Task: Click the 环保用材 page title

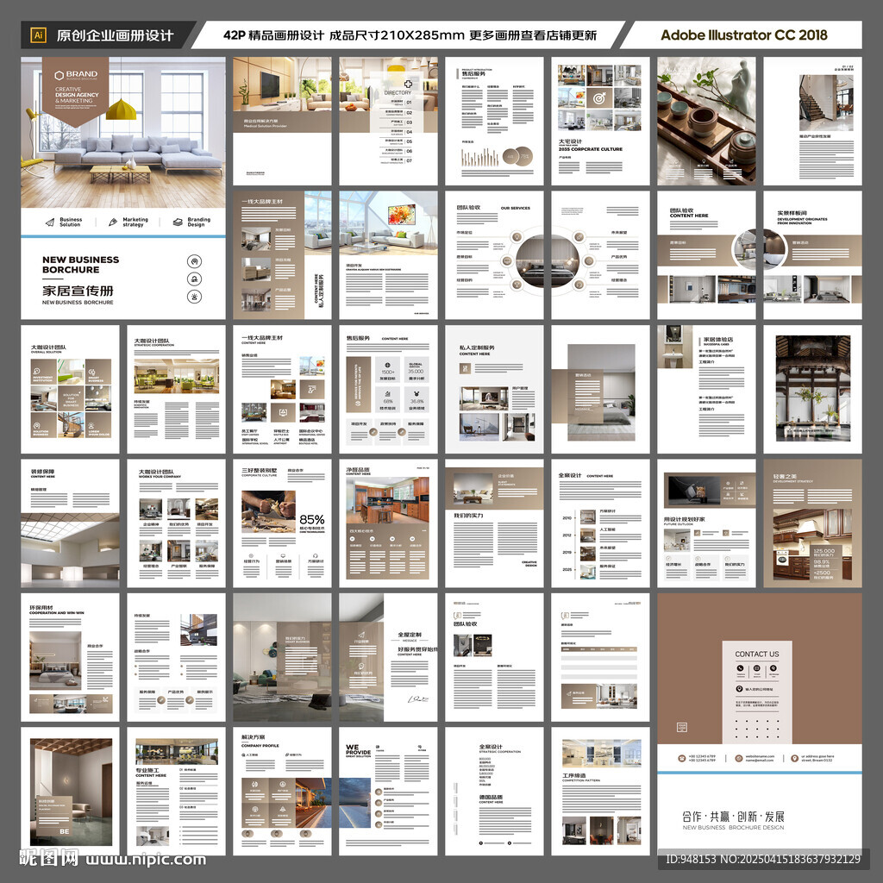Action: 41,608
